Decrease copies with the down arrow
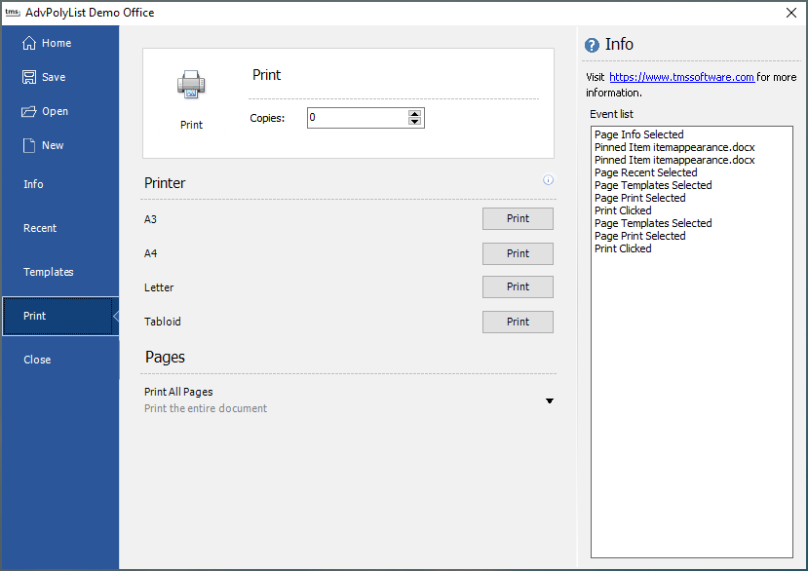 (415, 122)
